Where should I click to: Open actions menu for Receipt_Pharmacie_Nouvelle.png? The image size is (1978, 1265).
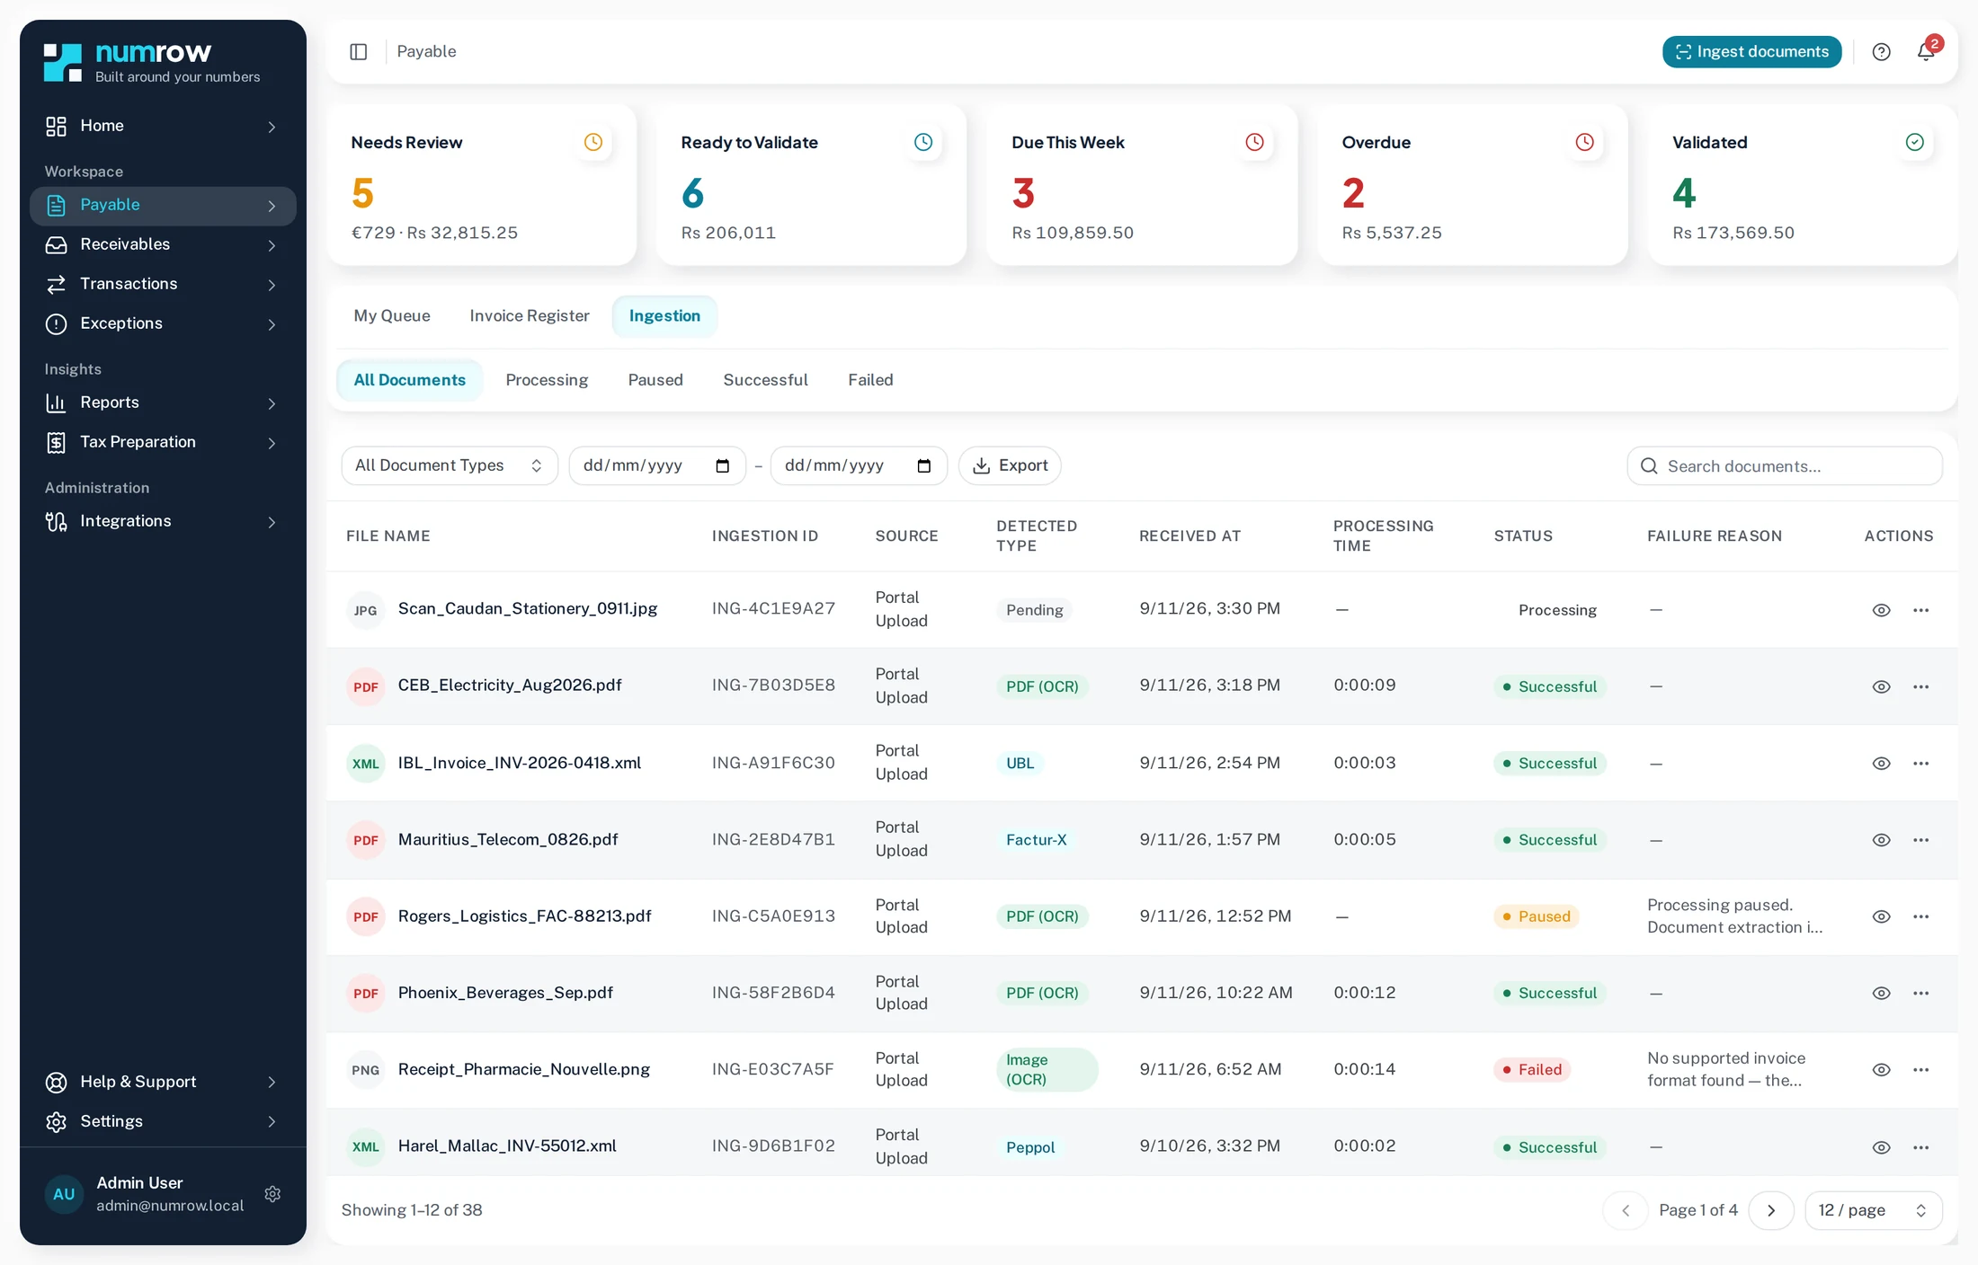[1921, 1070]
